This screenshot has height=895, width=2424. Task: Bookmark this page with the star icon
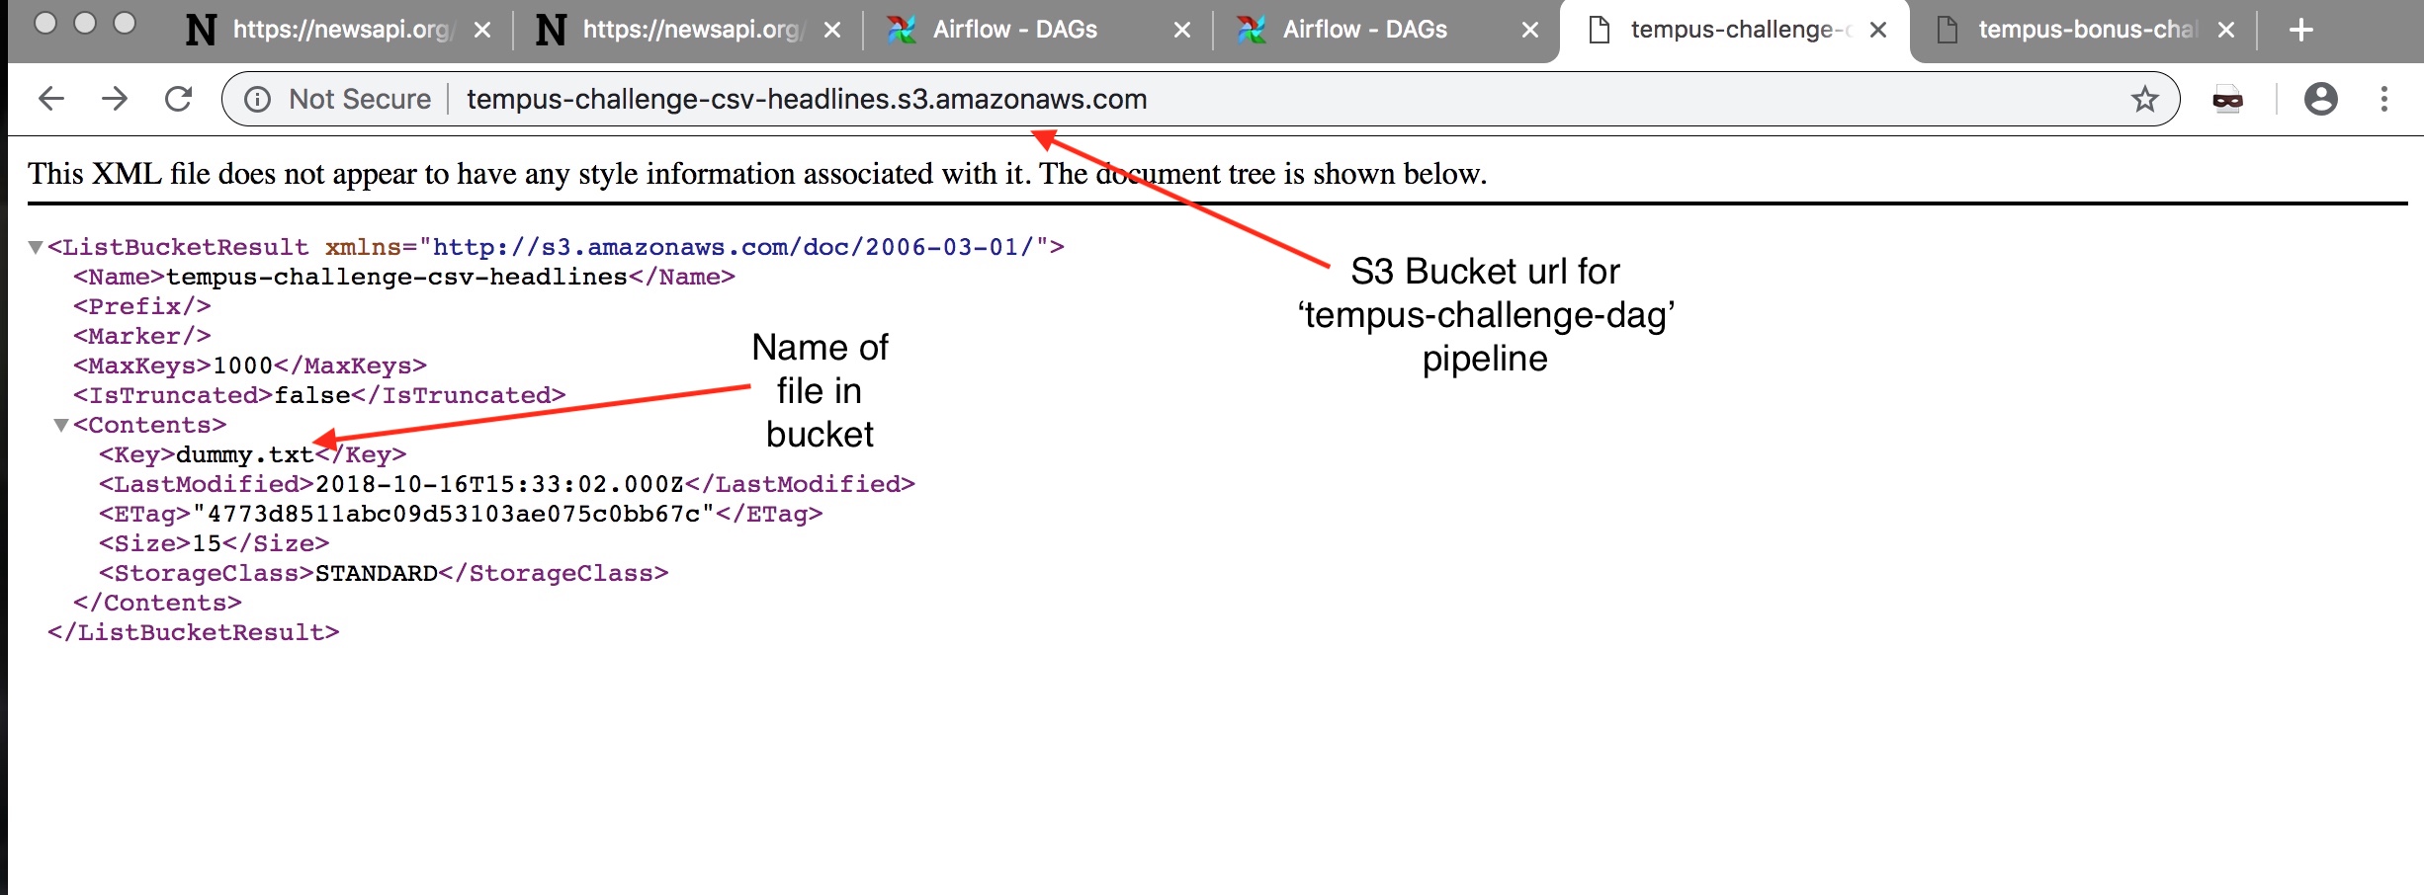[x=2144, y=99]
